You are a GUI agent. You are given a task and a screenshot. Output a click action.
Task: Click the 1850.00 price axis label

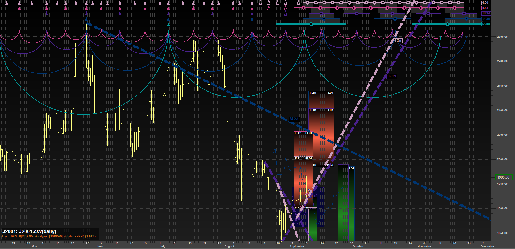[x=502, y=233]
